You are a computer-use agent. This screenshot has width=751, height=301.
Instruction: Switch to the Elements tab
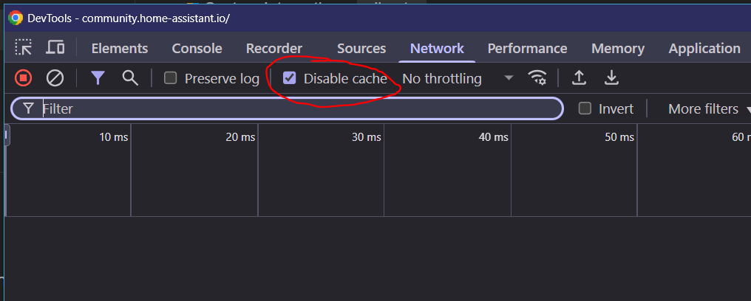pos(120,49)
